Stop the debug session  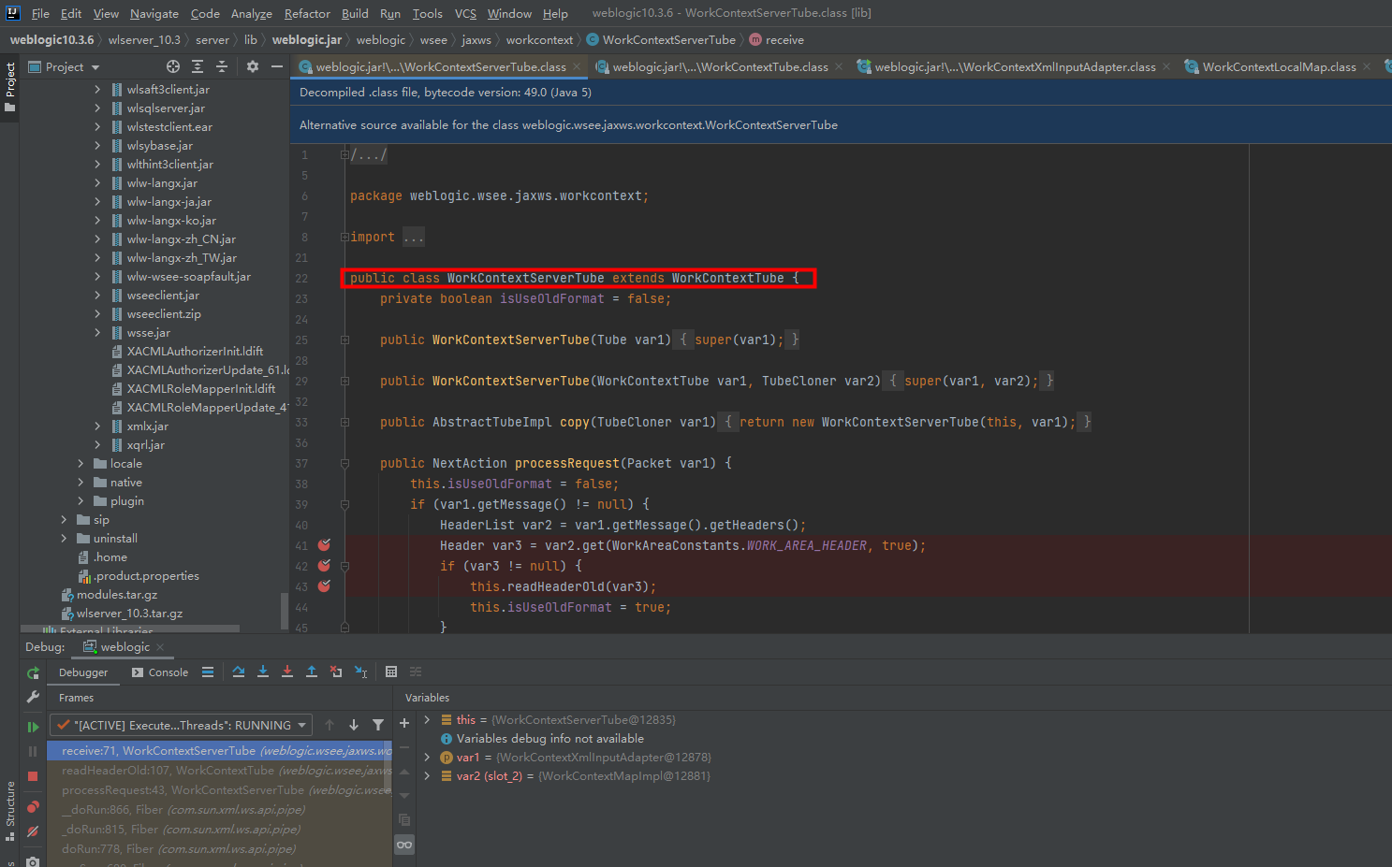(x=33, y=776)
